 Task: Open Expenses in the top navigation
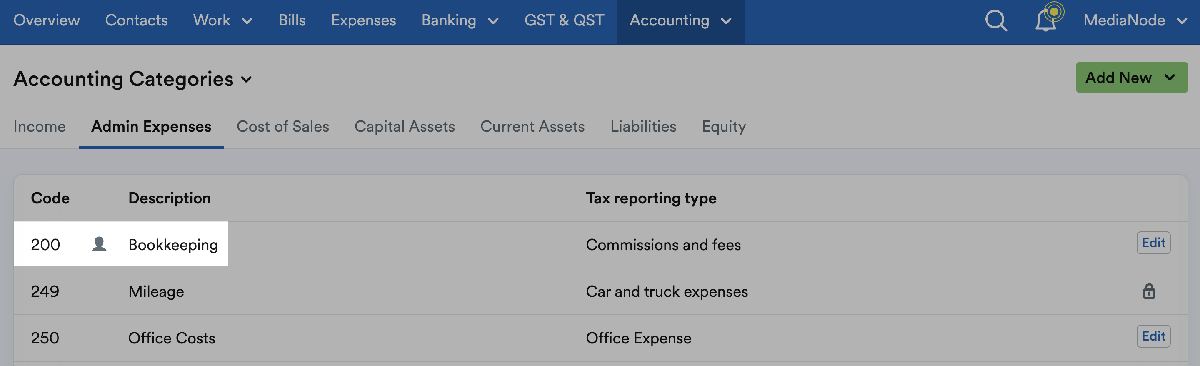[363, 20]
